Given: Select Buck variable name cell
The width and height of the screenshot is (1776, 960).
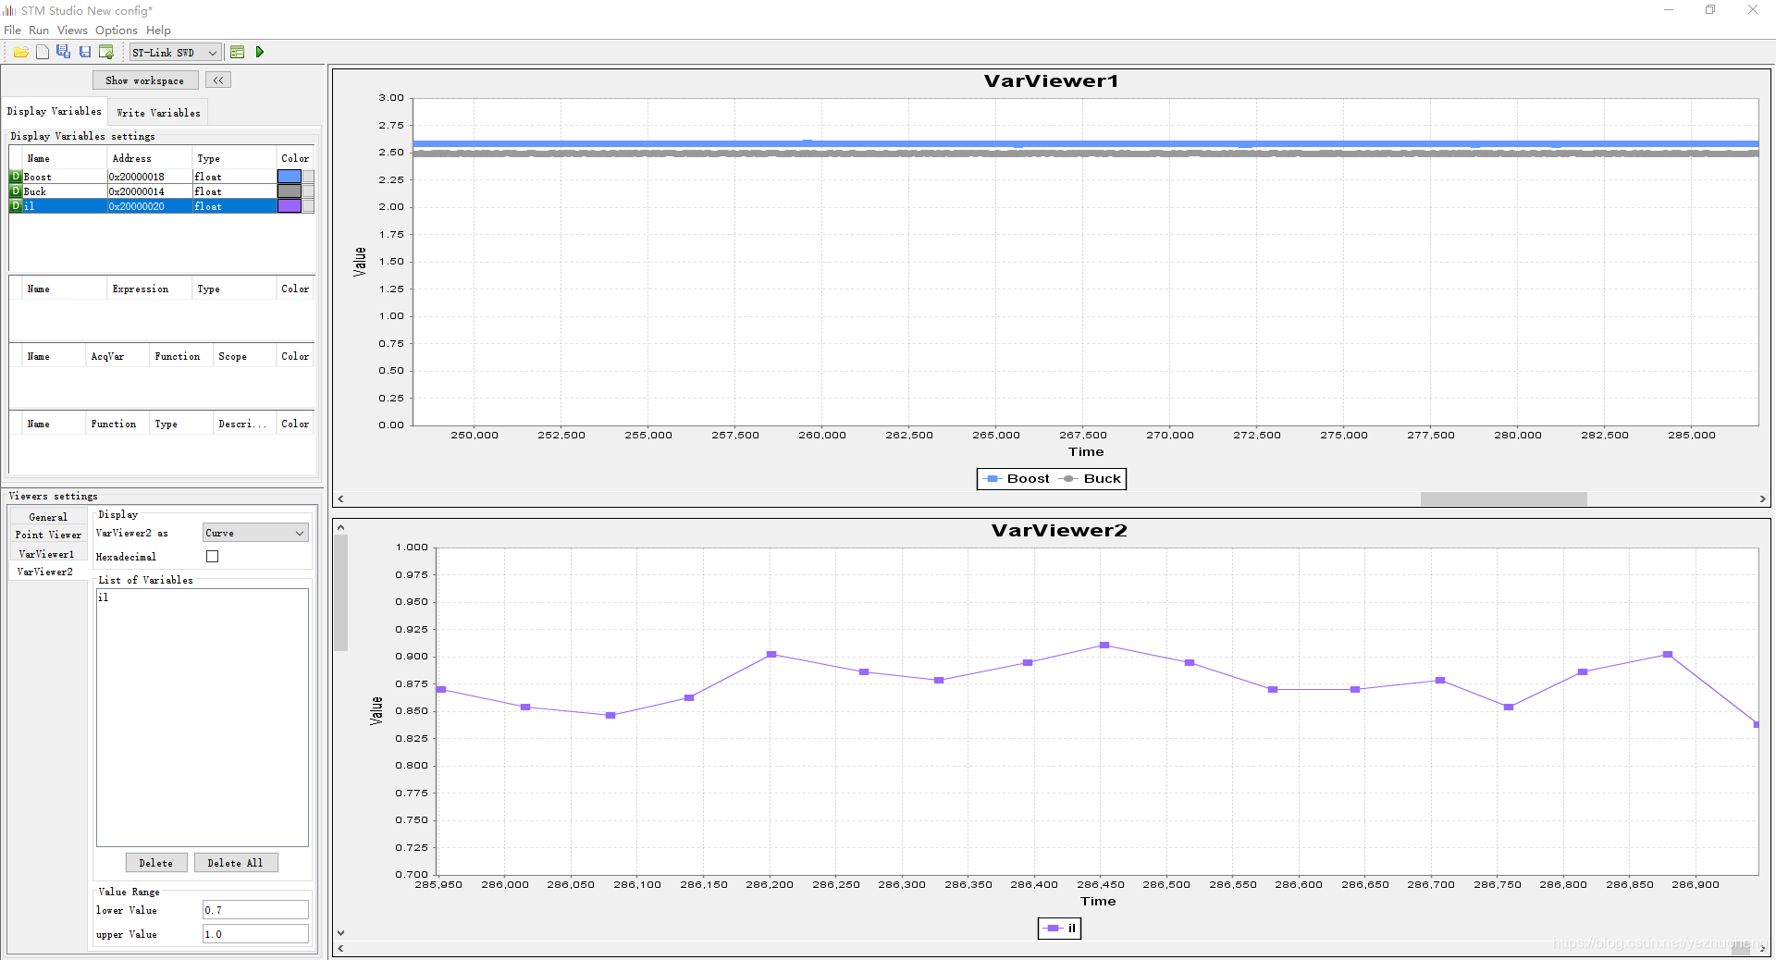Looking at the screenshot, I should 65,191.
